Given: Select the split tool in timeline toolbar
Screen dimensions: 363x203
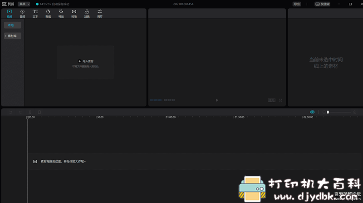Looking at the screenshot, I should click(x=30, y=112).
